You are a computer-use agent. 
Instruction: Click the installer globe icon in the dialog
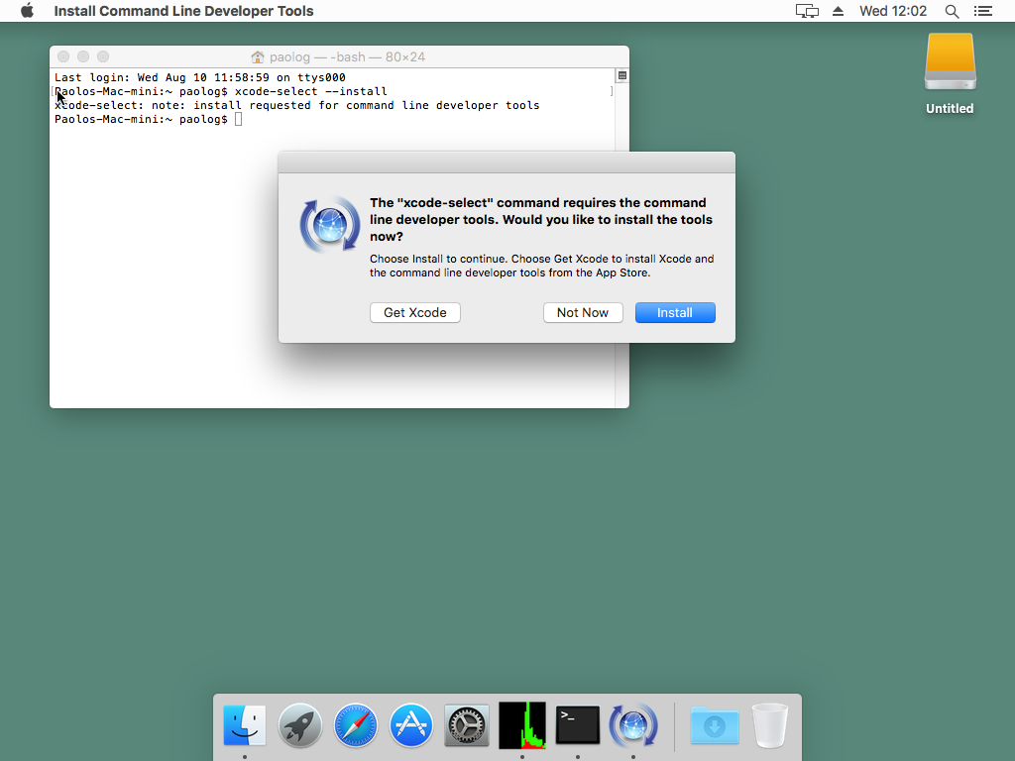(328, 225)
